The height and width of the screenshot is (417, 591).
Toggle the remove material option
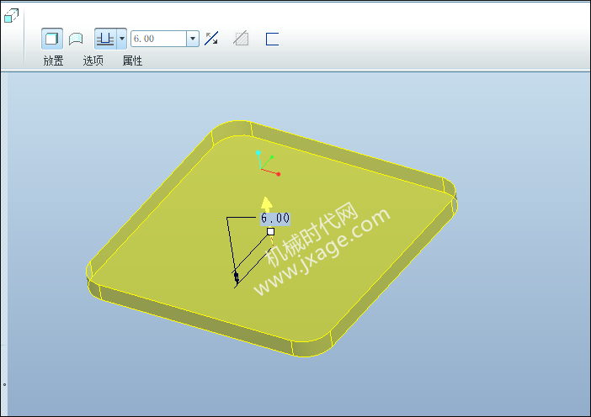(242, 39)
